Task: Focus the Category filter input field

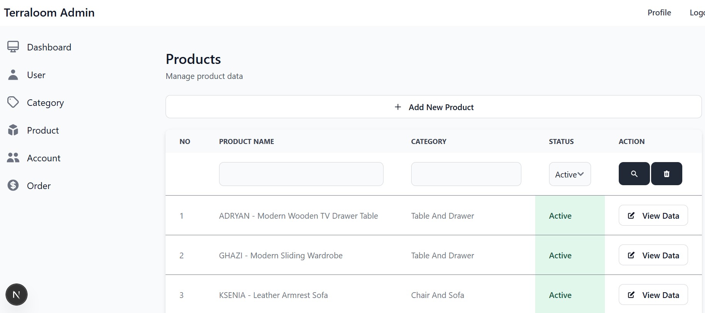Action: pyautogui.click(x=466, y=174)
